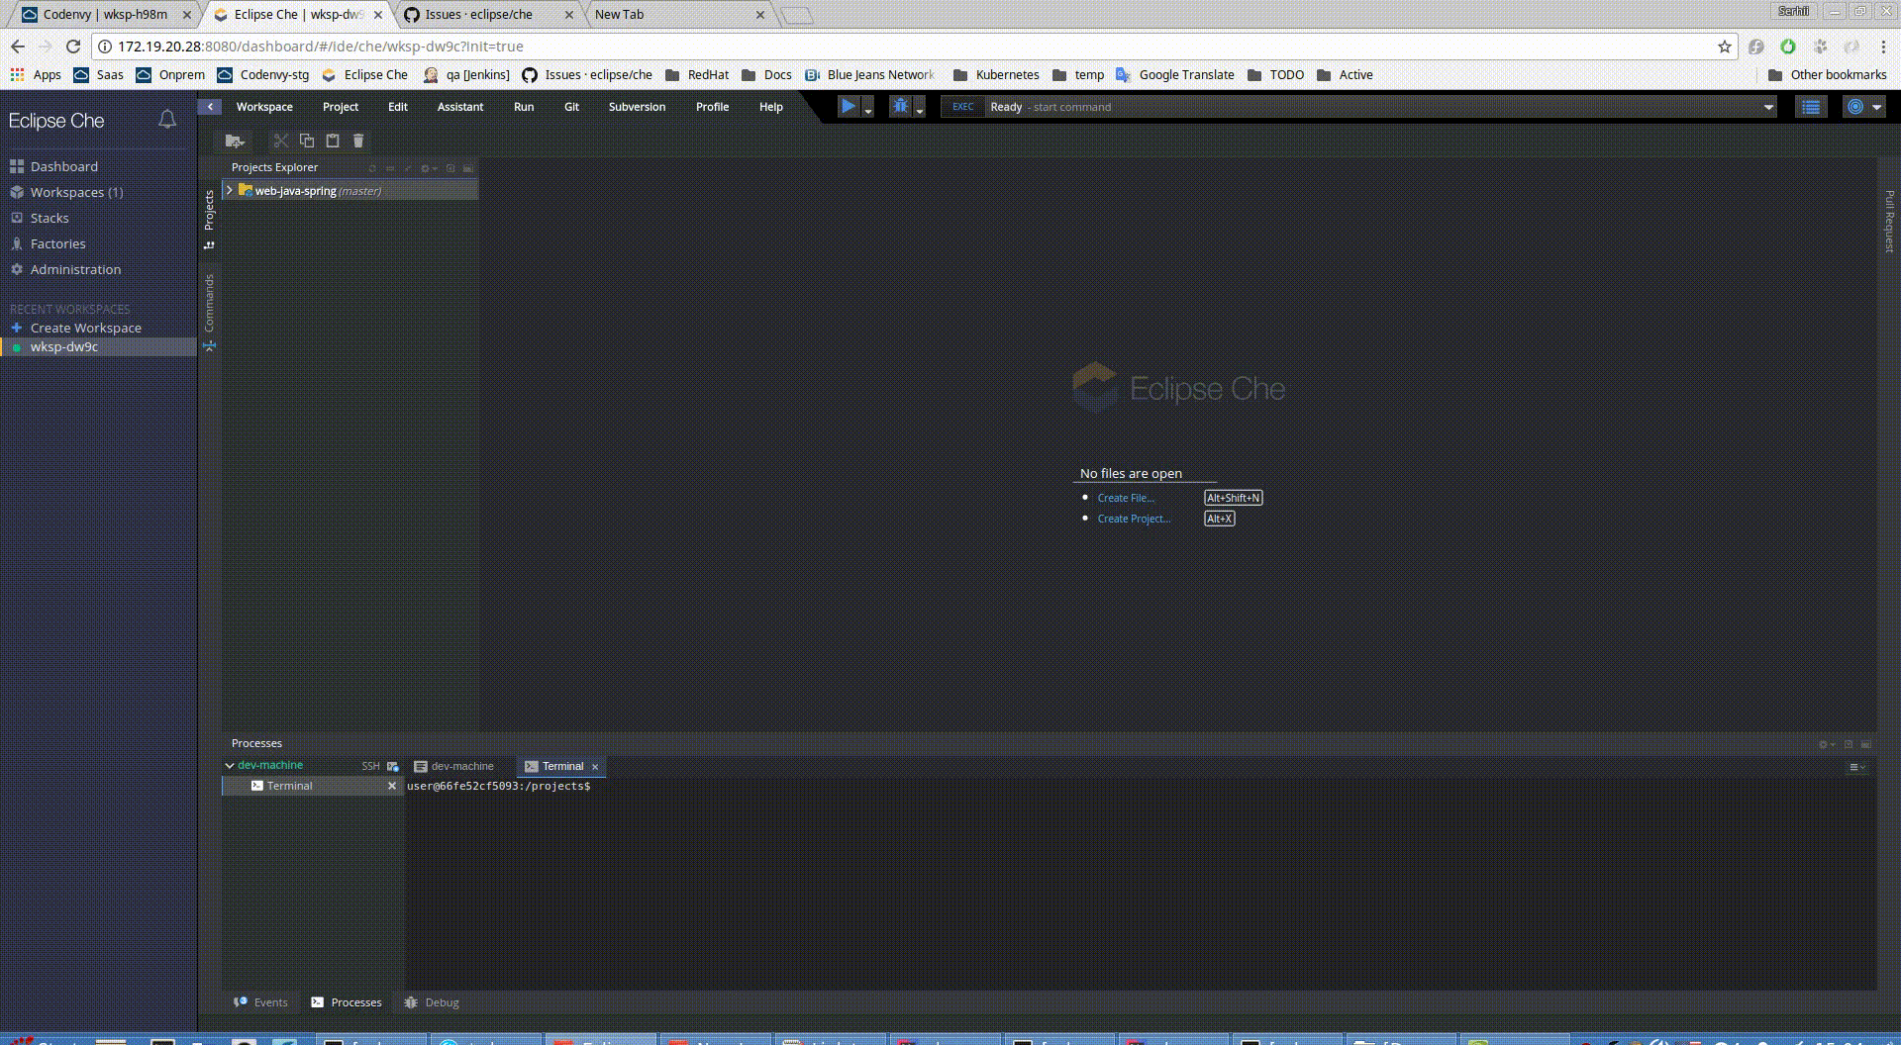Click the blue Run play button
Image resolution: width=1901 pixels, height=1045 pixels.
click(x=849, y=106)
